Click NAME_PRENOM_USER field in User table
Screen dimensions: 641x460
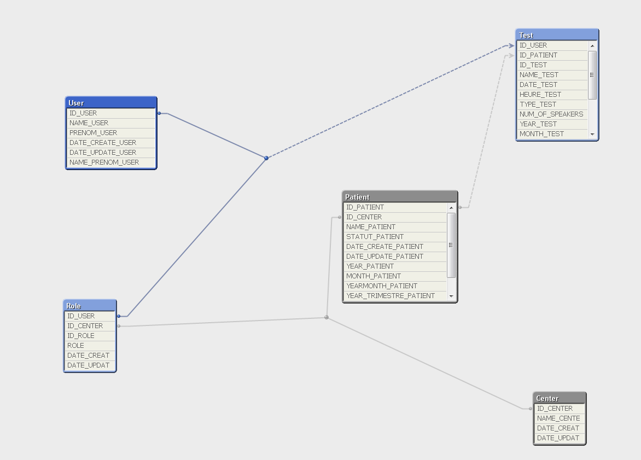(111, 162)
